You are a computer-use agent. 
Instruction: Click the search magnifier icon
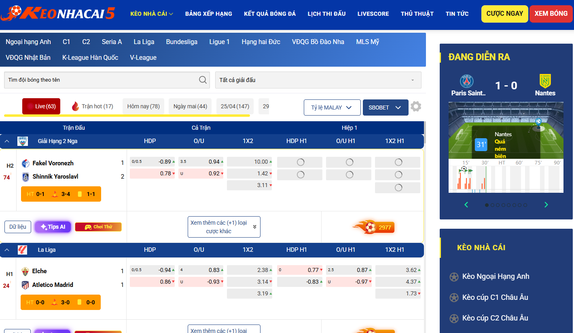tap(203, 80)
